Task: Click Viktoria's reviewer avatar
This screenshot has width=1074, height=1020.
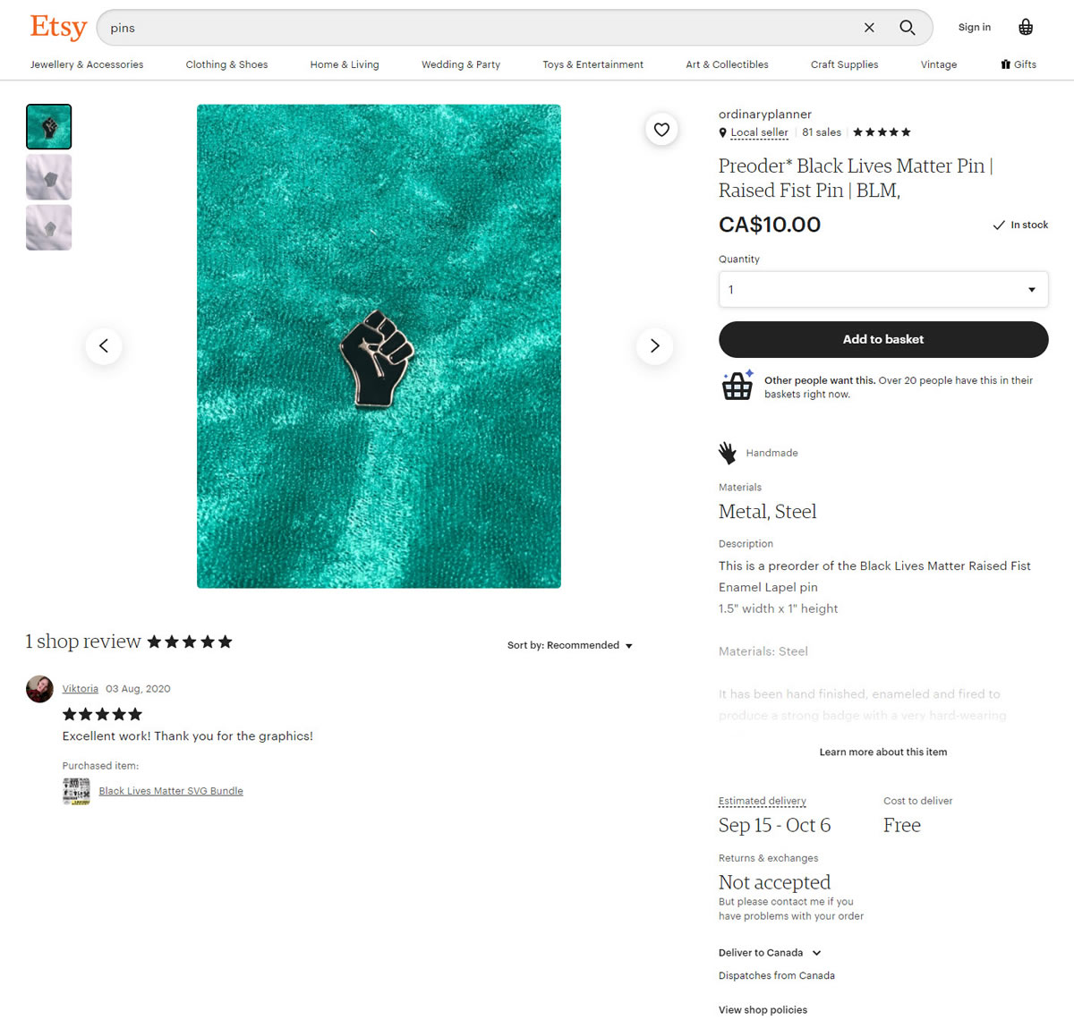Action: [x=39, y=689]
